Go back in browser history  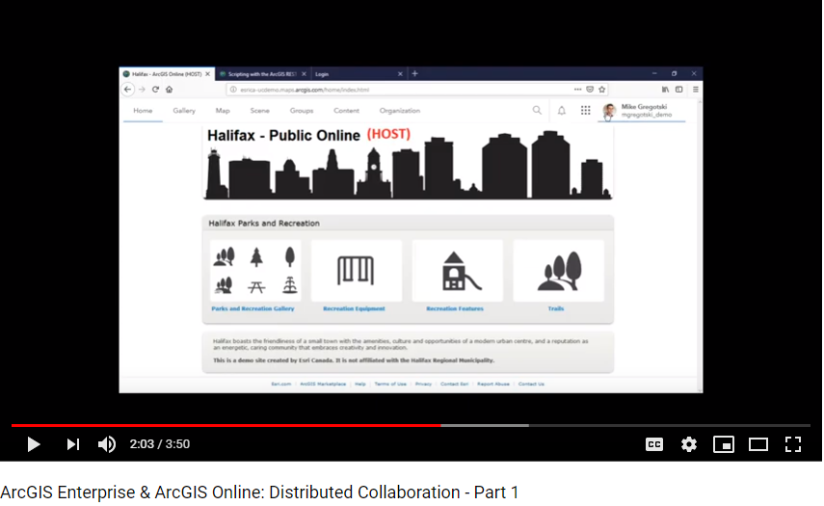(128, 90)
